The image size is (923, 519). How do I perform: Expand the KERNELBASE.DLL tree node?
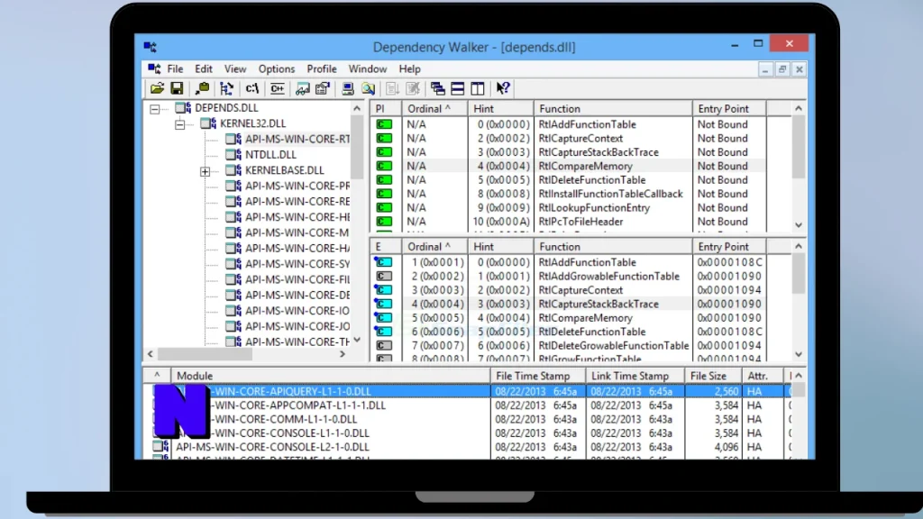click(205, 171)
